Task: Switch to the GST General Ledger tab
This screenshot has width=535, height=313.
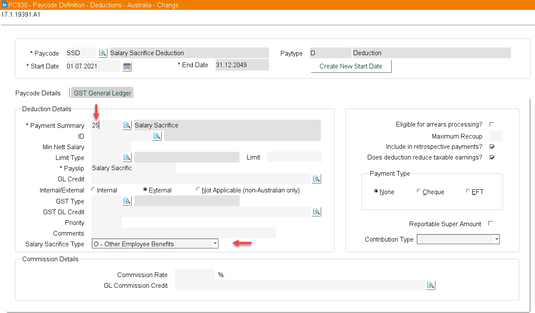Action: [103, 93]
